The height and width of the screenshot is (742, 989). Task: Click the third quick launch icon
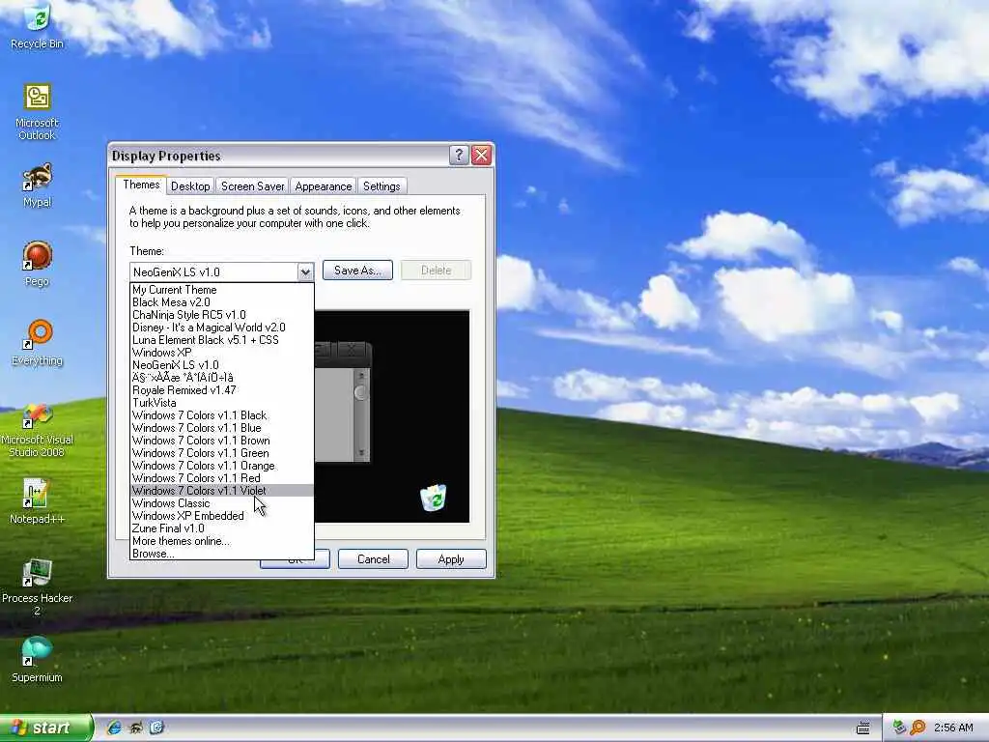[156, 728]
